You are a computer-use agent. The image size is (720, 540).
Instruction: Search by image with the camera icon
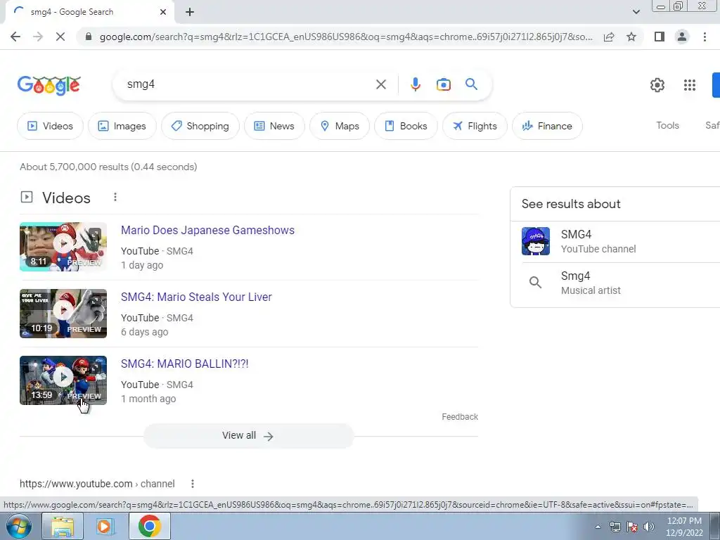tap(443, 84)
